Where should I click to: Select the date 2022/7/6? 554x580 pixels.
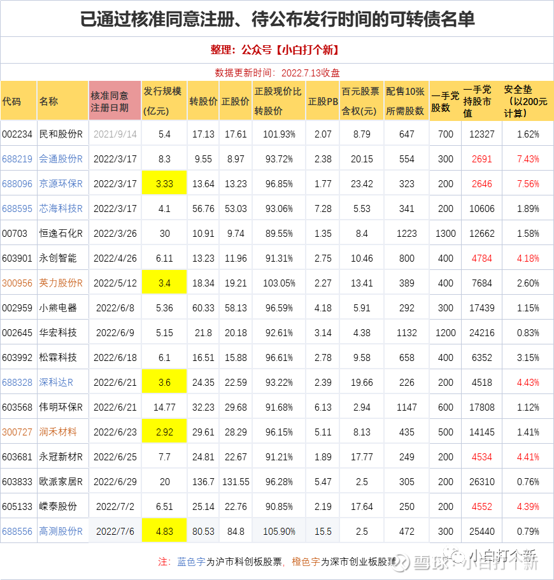tap(115, 531)
